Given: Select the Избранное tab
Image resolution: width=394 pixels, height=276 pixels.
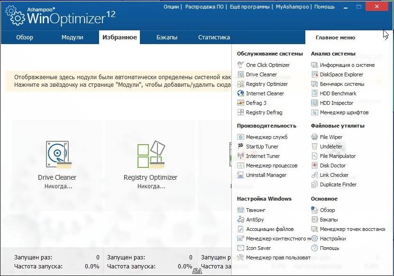Looking at the screenshot, I should click(x=119, y=37).
